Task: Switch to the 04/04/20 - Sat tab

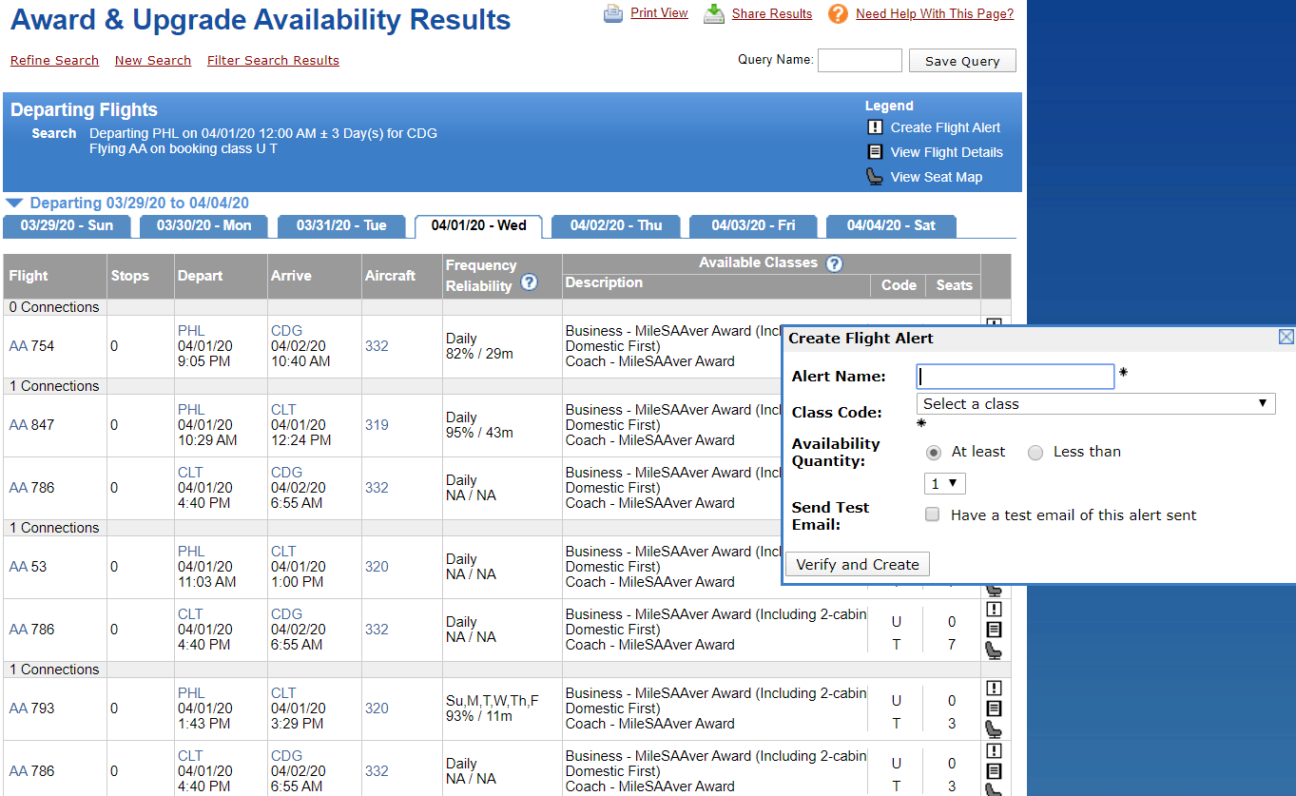Action: (891, 226)
